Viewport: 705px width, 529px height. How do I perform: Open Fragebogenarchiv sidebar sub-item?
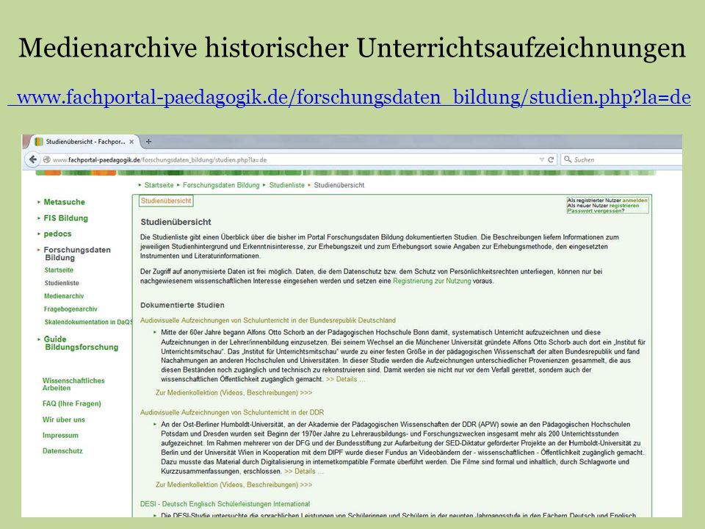coord(70,309)
